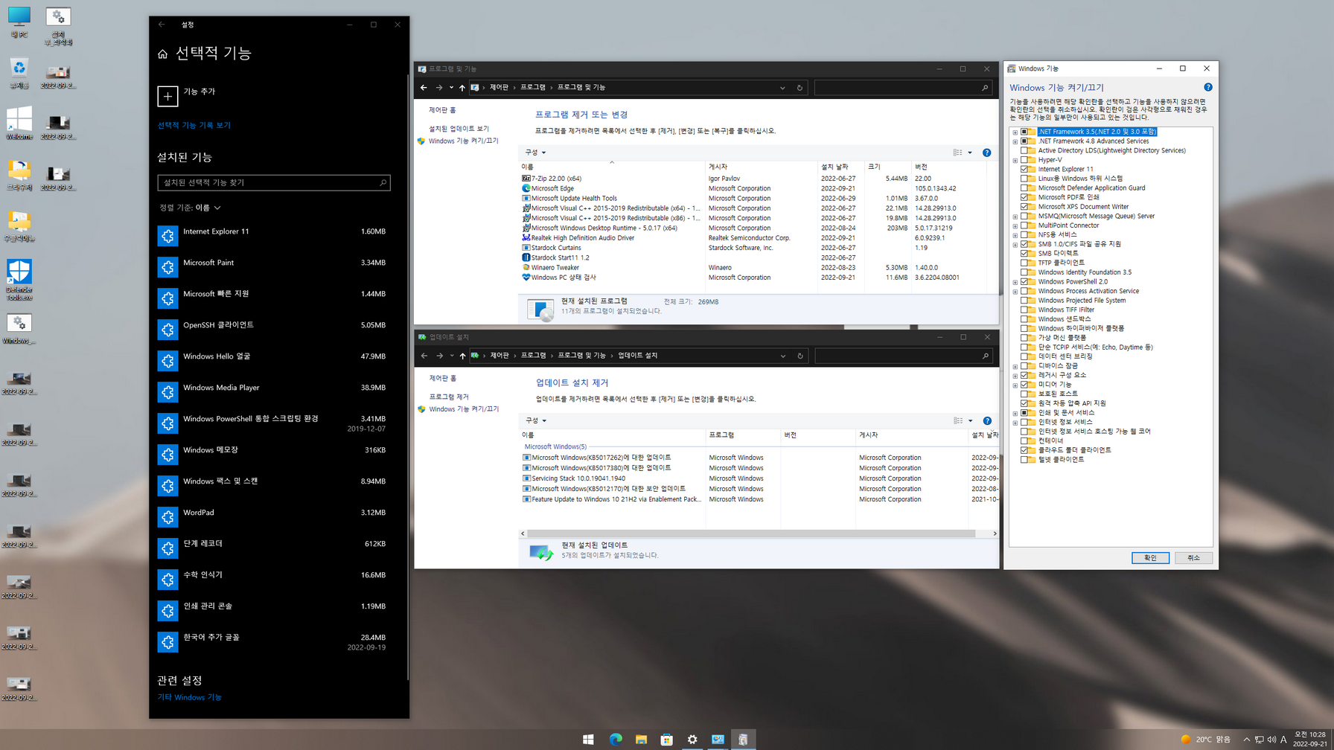This screenshot has width=1334, height=750.
Task: Click back arrow in 프로그램 및 기능 window
Action: [x=424, y=88]
